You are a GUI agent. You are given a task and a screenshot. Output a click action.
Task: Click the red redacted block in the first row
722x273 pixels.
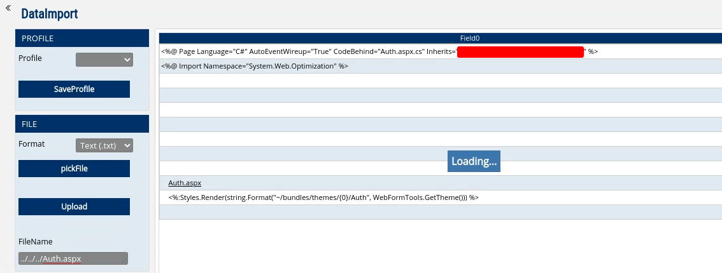(x=520, y=52)
